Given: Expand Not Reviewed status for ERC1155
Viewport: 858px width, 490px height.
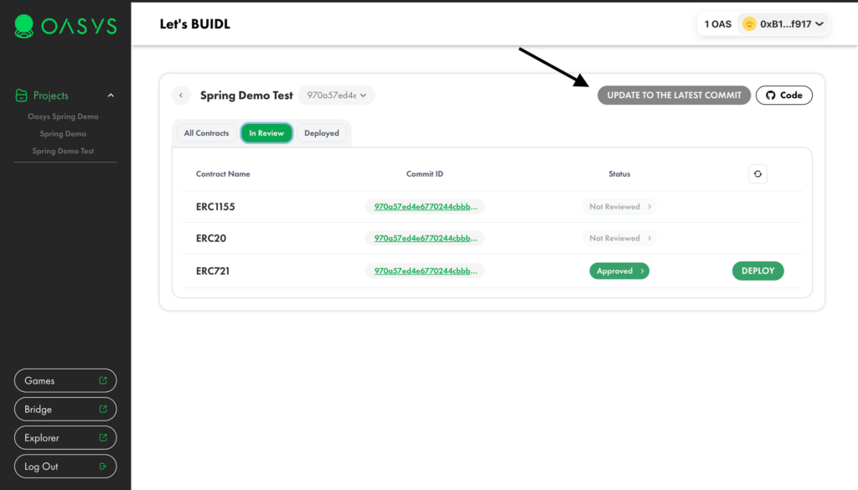Looking at the screenshot, I should pyautogui.click(x=619, y=207).
